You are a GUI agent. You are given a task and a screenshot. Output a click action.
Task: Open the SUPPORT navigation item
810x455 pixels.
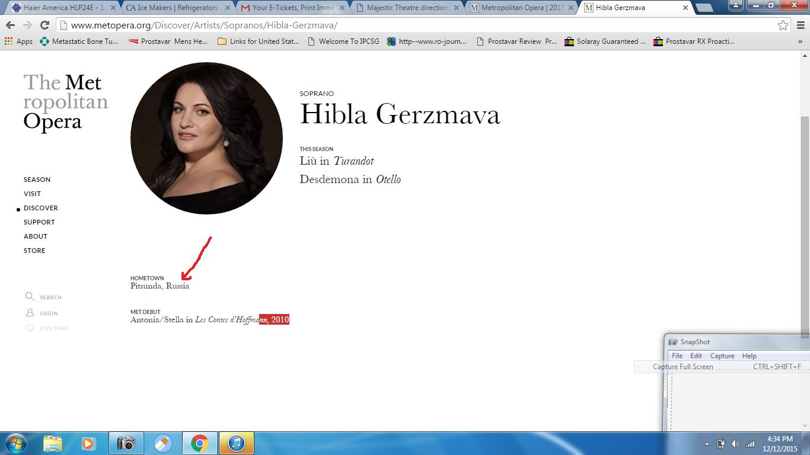[39, 222]
